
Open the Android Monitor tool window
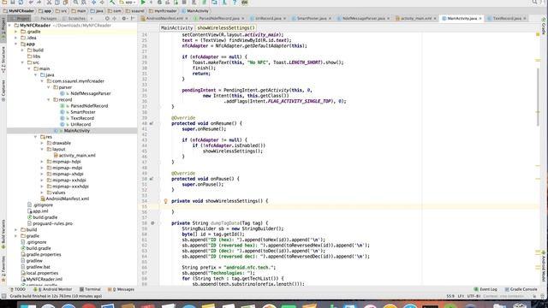53,289
